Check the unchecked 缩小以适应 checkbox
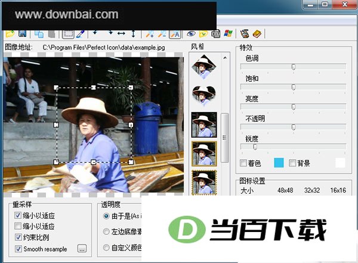 (x=18, y=226)
